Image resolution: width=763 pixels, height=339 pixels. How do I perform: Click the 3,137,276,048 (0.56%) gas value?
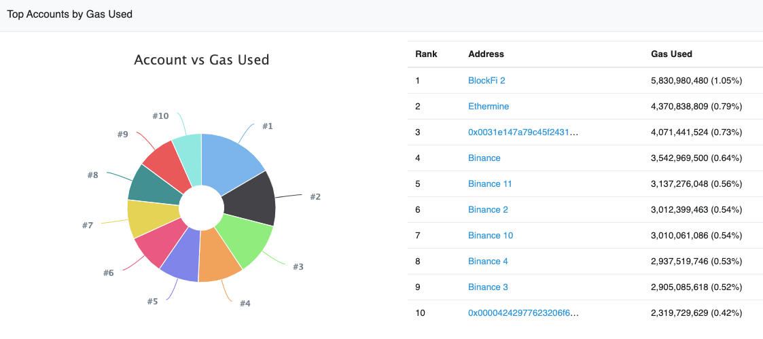click(696, 183)
